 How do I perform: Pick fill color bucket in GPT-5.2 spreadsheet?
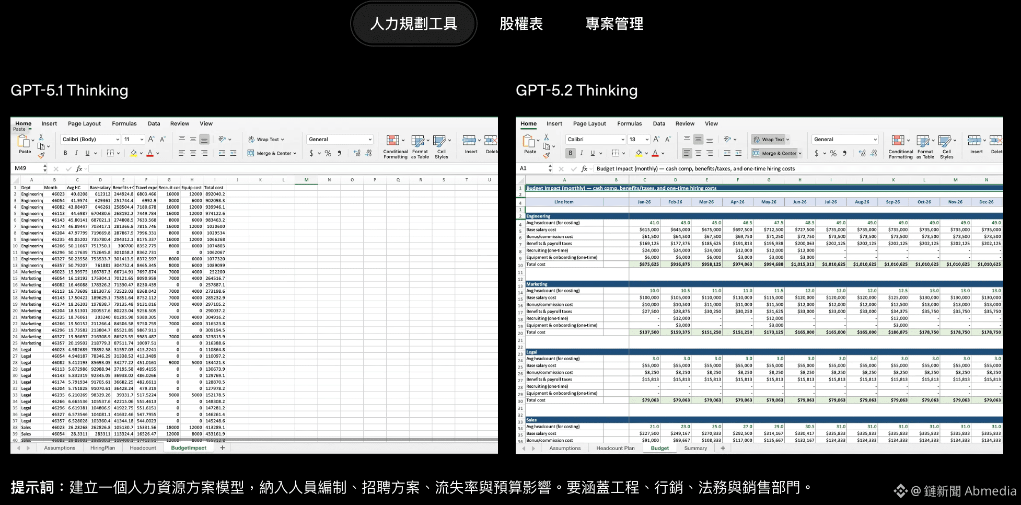pyautogui.click(x=639, y=153)
